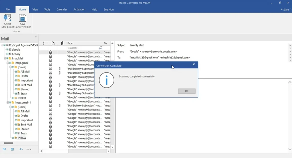292x158 pixels.
Task: Open the contacts view icon in bottom bar
Action: point(21,149)
